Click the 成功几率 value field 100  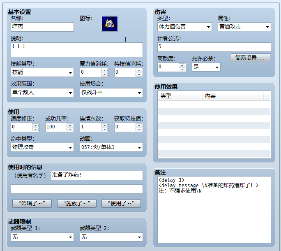click(x=56, y=127)
